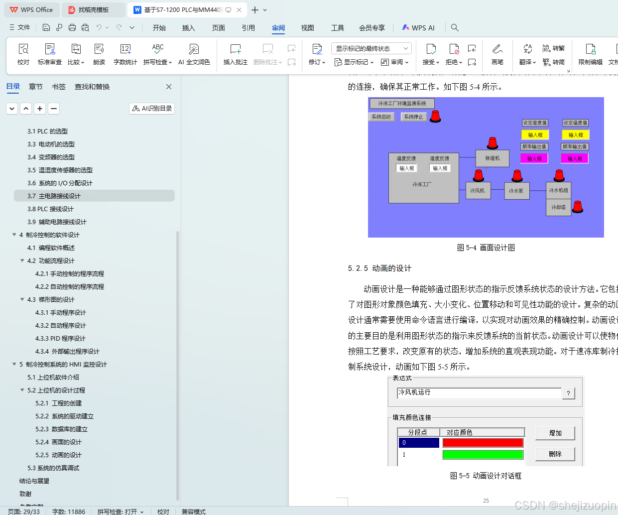Switch to the 插入 ribbon tab
This screenshot has height=515, width=618.
click(x=189, y=28)
